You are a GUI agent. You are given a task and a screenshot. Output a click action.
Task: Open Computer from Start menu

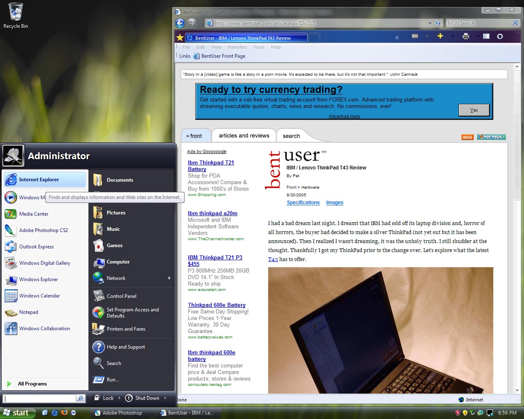[132, 261]
